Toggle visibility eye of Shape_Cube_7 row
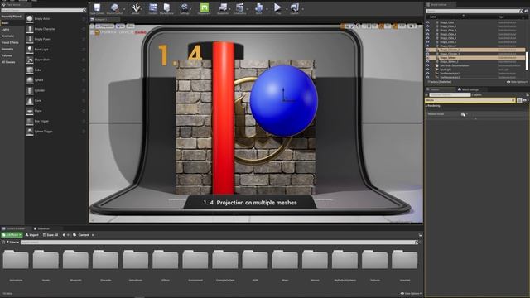530x298 pixels. tap(428, 46)
